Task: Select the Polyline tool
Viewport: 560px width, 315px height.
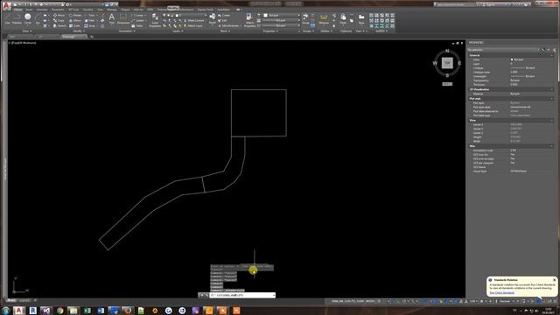Action: (x=17, y=18)
